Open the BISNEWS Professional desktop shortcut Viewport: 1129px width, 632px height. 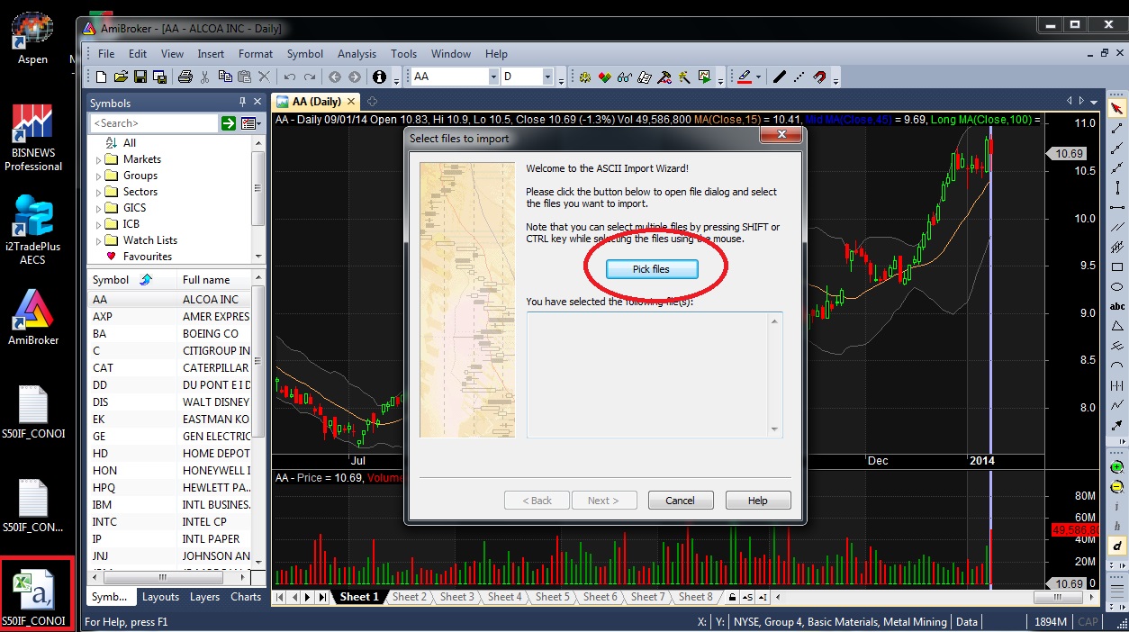click(33, 137)
